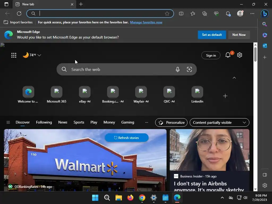Open the tab actions menu icon
Viewport: 272px width, 204px height.
[x=6, y=4]
